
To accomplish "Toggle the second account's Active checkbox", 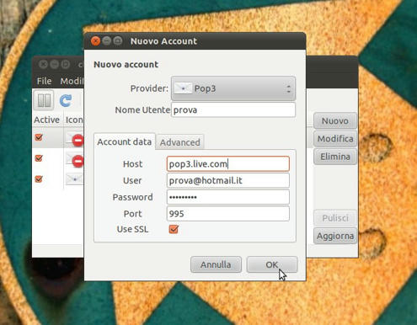I will point(39,158).
